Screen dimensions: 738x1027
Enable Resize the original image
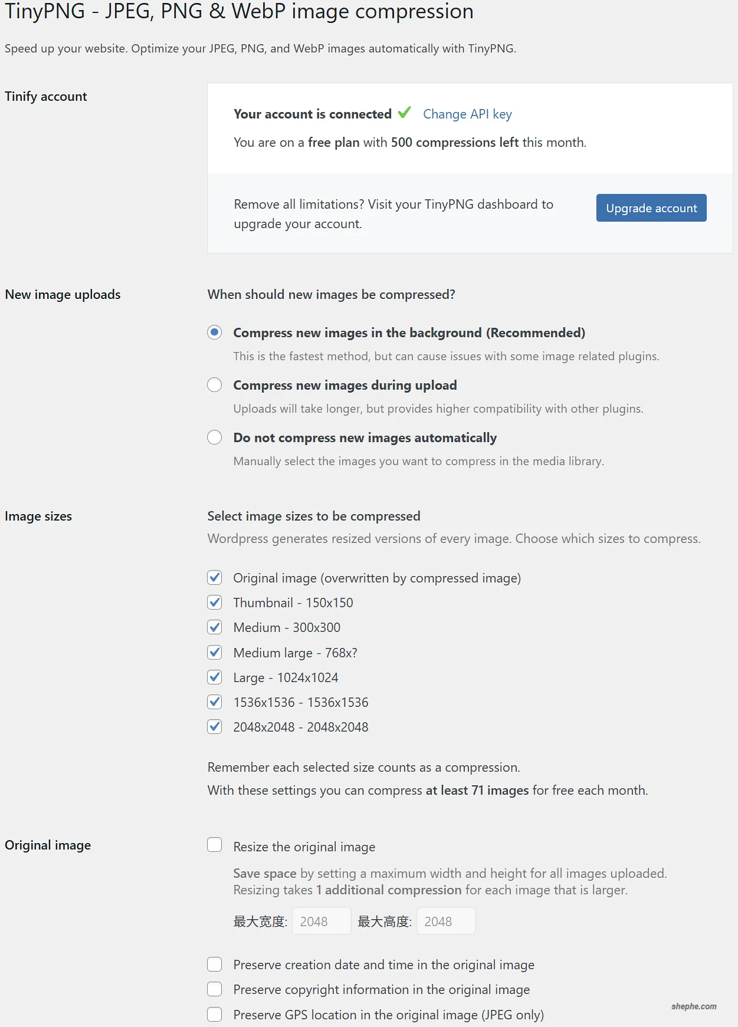pos(215,845)
